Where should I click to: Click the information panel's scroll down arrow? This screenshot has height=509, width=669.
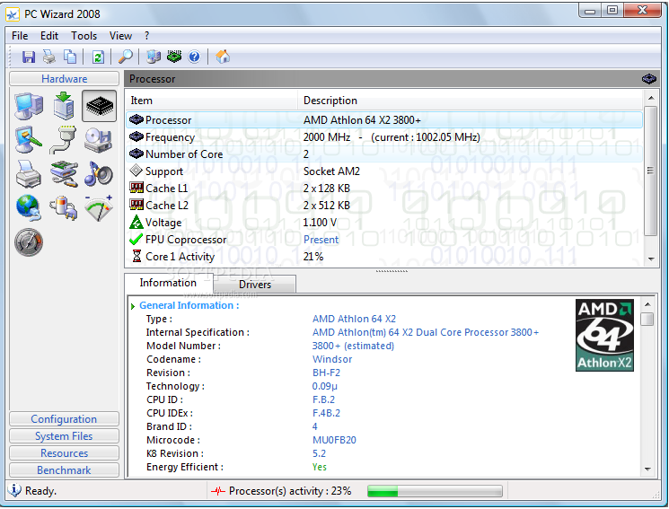point(647,469)
